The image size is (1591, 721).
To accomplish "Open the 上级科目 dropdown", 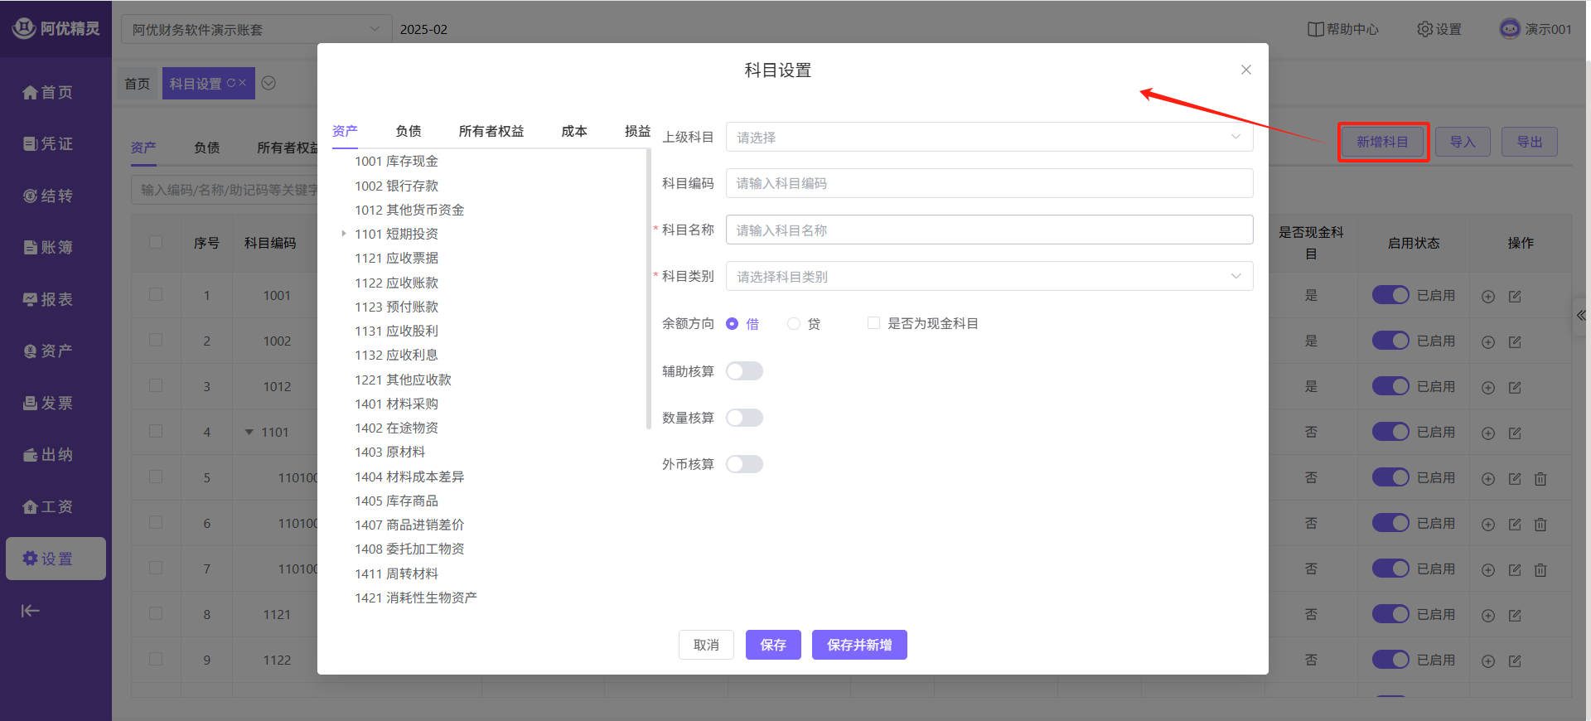I will (989, 138).
